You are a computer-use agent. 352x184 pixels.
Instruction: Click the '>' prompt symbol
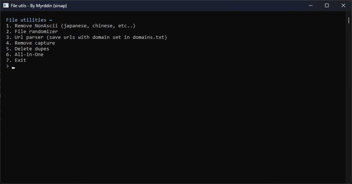pyautogui.click(x=8, y=66)
